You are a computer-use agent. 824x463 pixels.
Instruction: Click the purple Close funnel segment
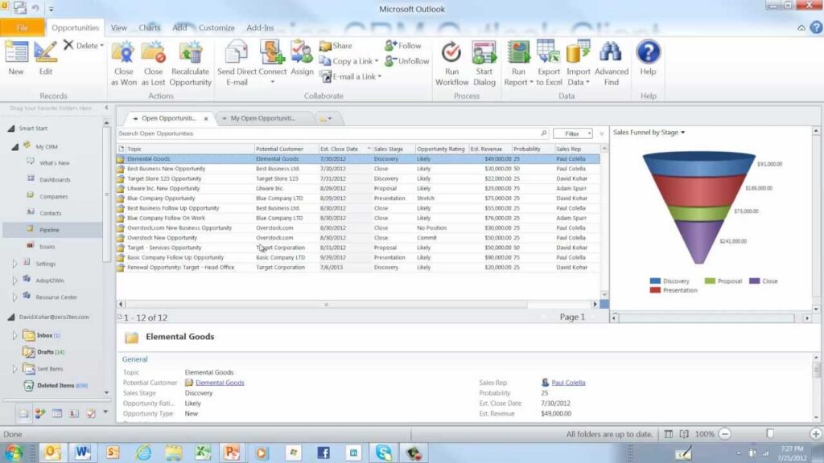(x=699, y=241)
